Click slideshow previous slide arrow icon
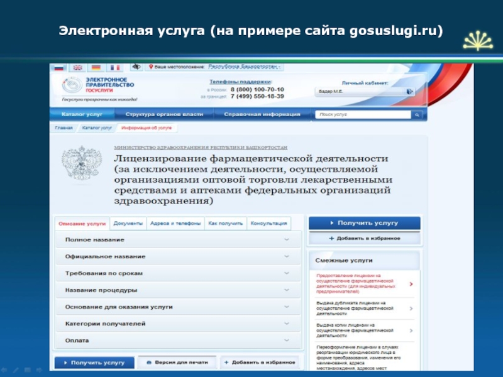 (4, 370)
